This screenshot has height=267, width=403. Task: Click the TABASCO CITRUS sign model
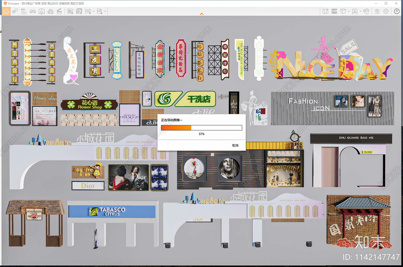coord(112,211)
